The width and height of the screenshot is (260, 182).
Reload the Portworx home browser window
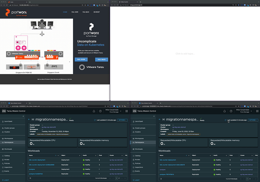7,5
